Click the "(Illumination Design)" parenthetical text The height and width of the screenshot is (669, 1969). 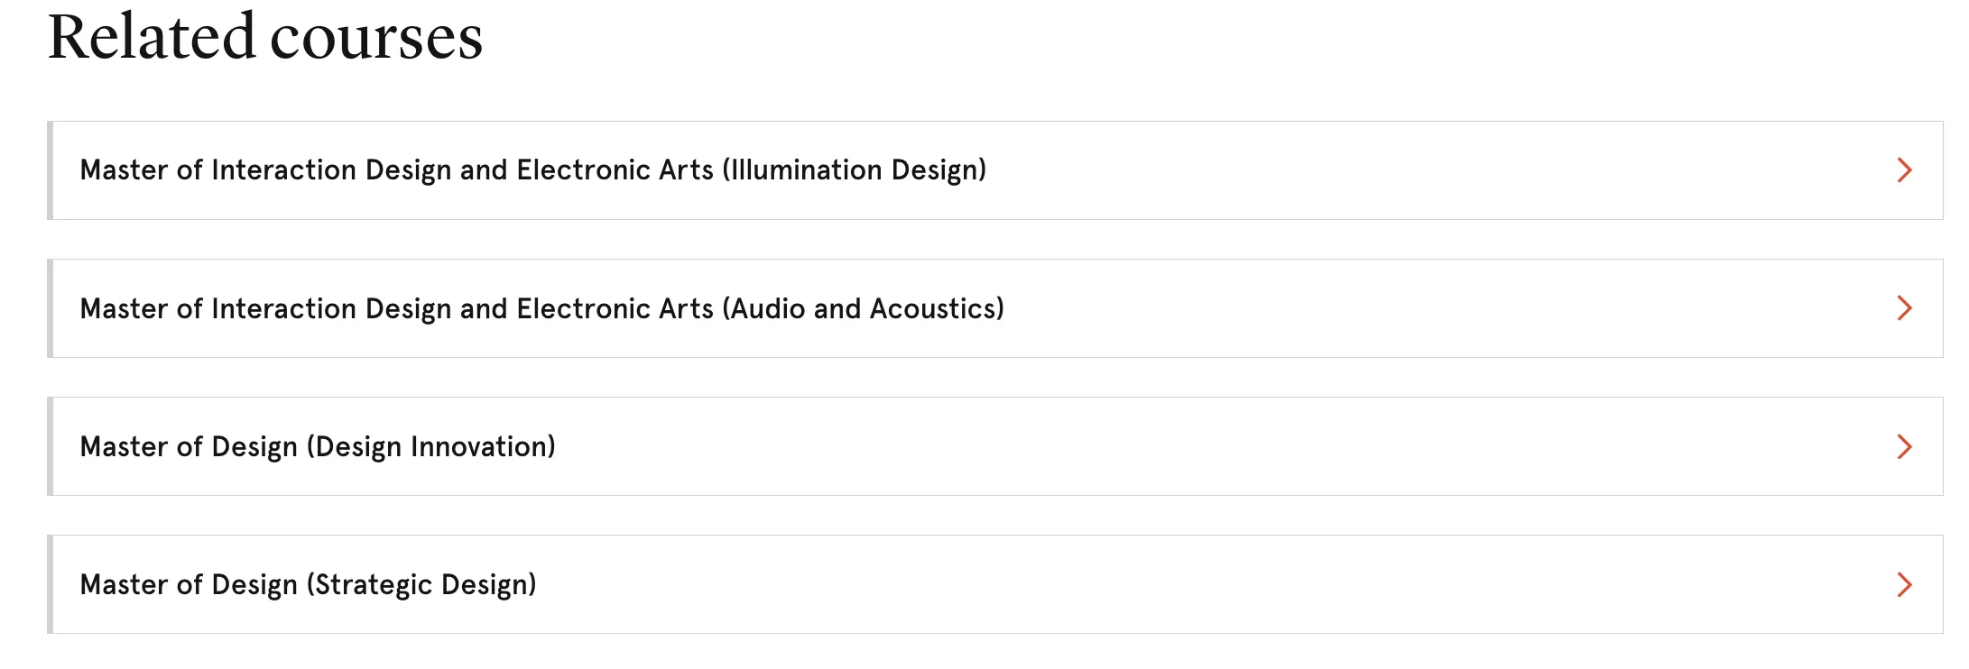(x=854, y=170)
